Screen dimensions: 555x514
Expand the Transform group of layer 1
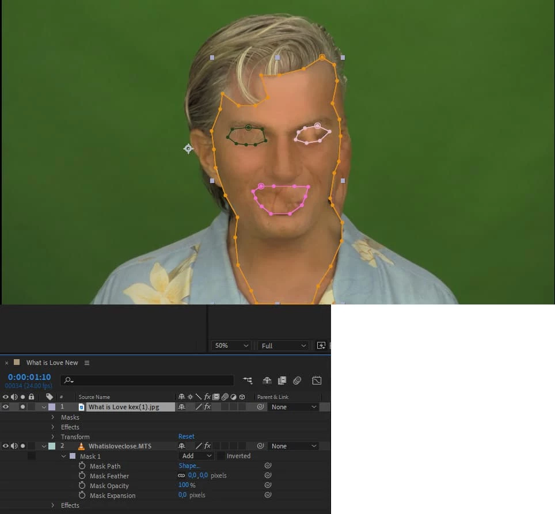(x=53, y=436)
